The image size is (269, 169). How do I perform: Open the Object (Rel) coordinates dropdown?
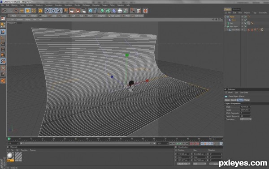183,164
